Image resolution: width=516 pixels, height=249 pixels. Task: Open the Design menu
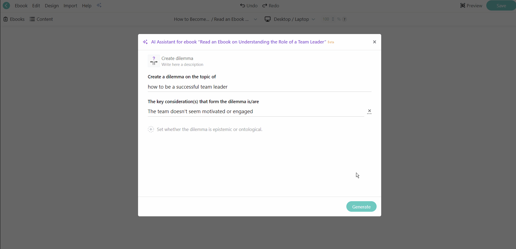52,6
